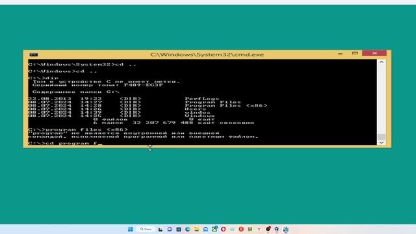Click the C:\Windows\System32>cd .. line
This screenshot has width=416, height=234.
(83, 64)
